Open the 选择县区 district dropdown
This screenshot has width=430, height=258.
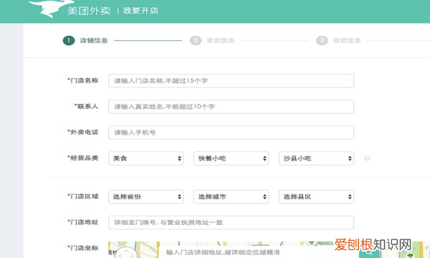pos(317,196)
